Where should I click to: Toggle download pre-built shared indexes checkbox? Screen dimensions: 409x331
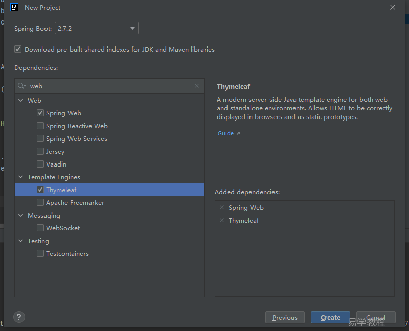(18, 49)
